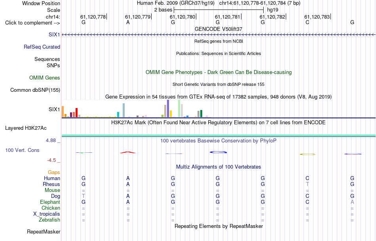
Task: Click the -4.5 conservation scale value
Action: (x=51, y=160)
